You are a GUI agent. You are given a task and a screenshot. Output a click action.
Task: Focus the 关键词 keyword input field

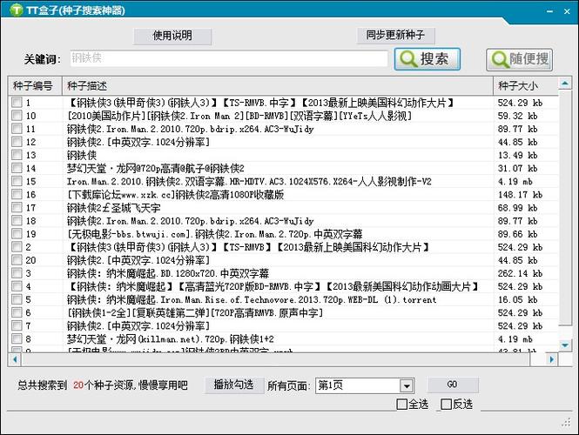(x=228, y=59)
